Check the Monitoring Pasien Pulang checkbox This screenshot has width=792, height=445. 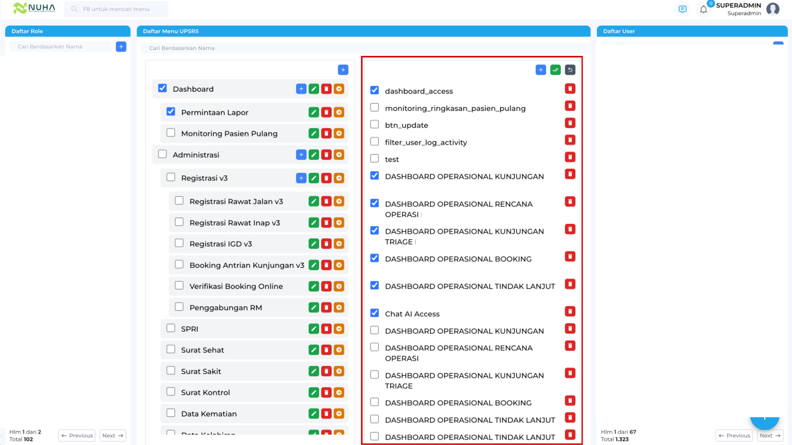pyautogui.click(x=171, y=133)
